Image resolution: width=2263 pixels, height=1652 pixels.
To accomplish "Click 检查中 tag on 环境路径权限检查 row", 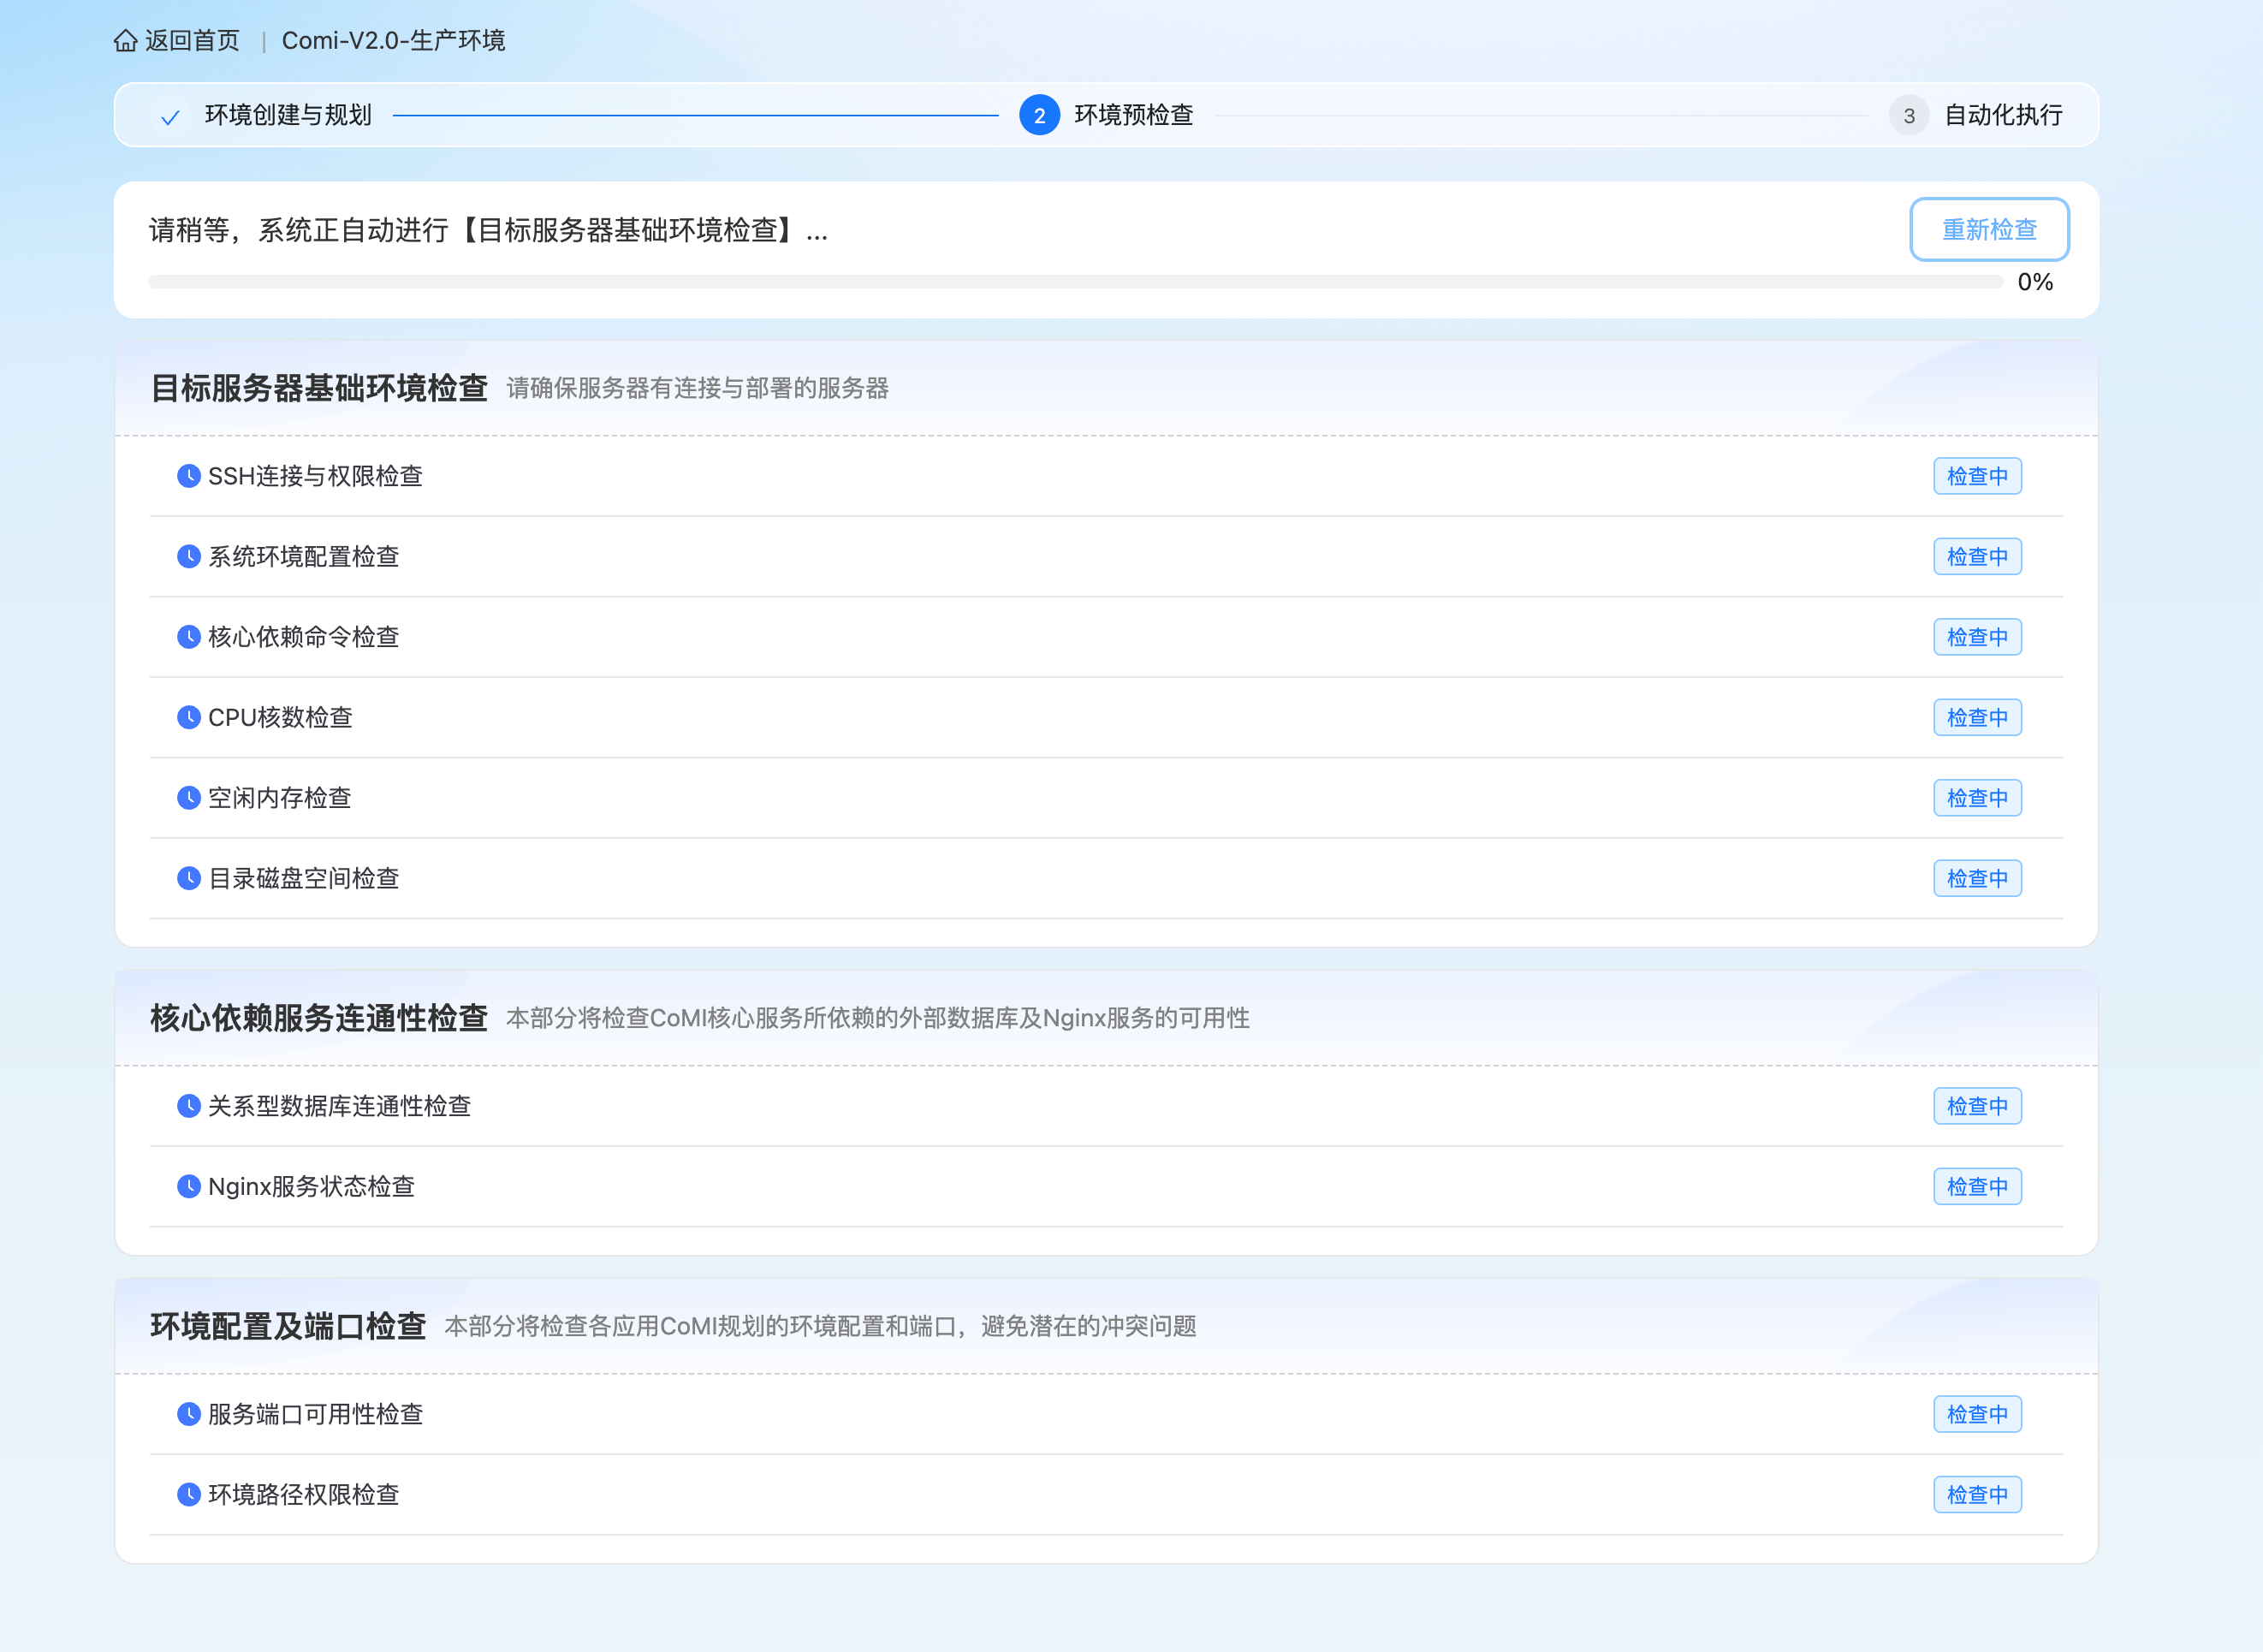I will [1976, 1494].
